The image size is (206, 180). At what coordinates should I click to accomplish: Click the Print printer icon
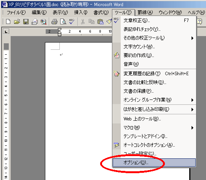click(54, 22)
